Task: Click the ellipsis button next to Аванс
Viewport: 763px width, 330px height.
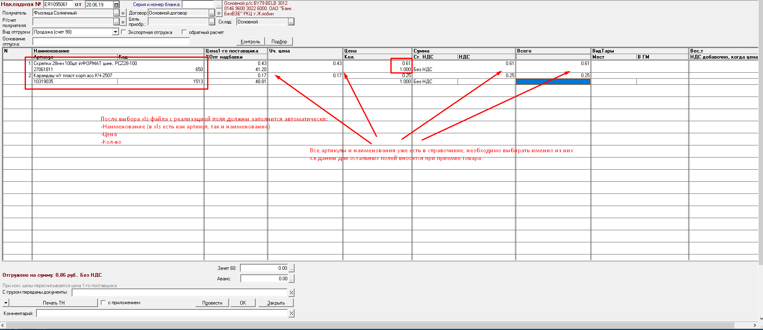Action: click(x=292, y=279)
